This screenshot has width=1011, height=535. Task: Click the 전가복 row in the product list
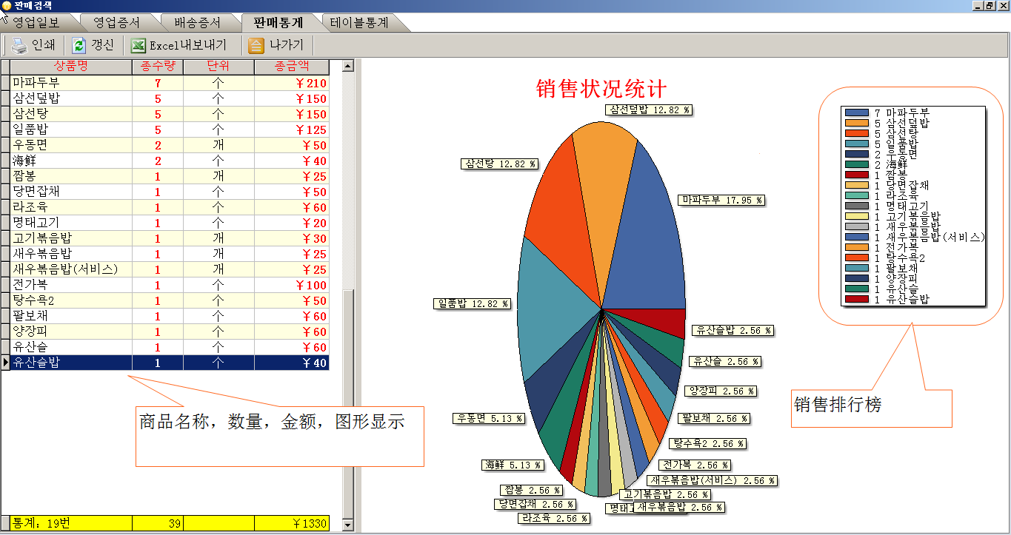click(x=71, y=285)
